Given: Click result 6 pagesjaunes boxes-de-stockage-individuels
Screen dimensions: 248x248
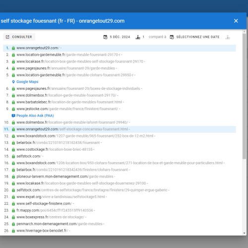Looking at the screenshot, I should click(x=78, y=88).
